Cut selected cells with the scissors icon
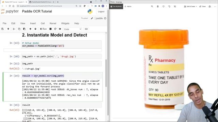218x122 pixels. point(14,29)
